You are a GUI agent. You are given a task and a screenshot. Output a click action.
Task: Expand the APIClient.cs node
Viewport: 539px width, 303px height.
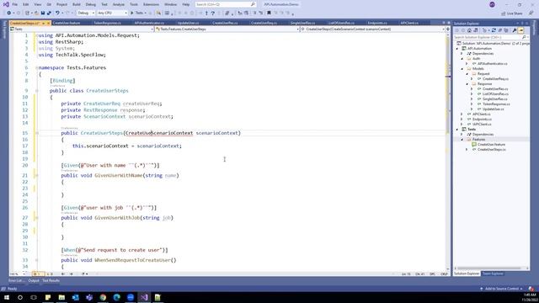(462, 114)
